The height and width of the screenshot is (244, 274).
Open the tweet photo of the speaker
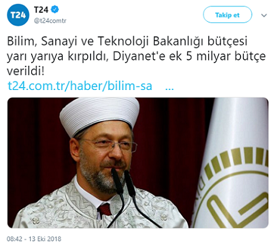pos(138,163)
